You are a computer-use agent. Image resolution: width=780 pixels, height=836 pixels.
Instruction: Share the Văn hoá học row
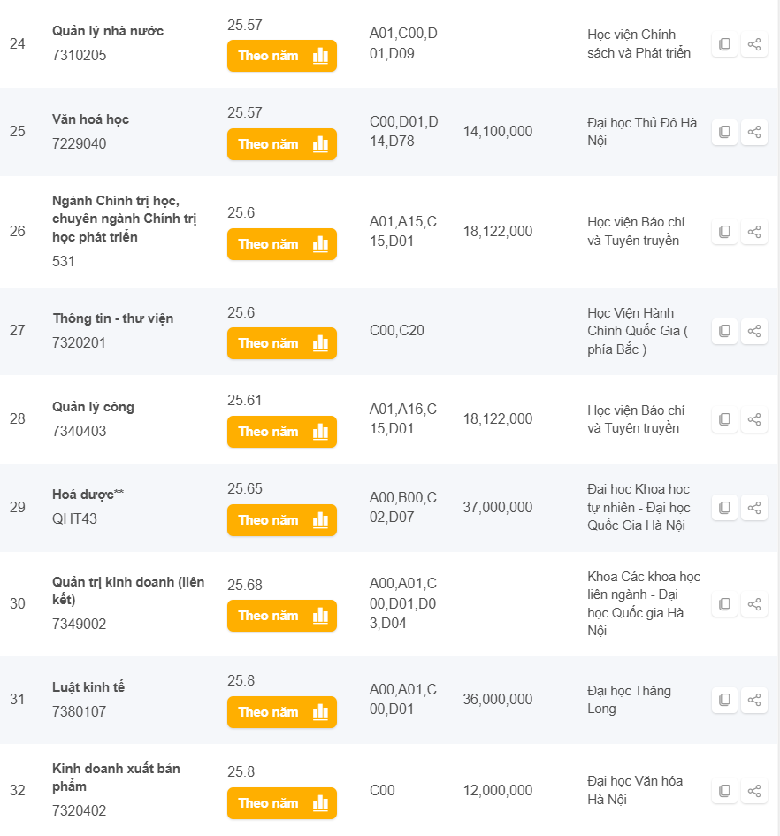click(x=754, y=132)
